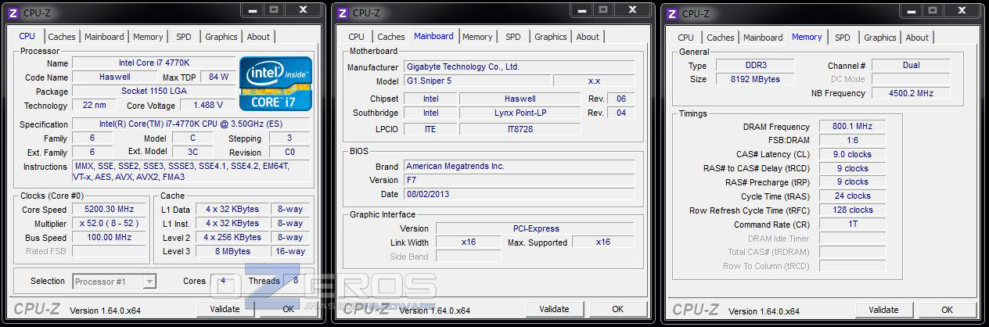Open Memory tab in CPU window

148,37
